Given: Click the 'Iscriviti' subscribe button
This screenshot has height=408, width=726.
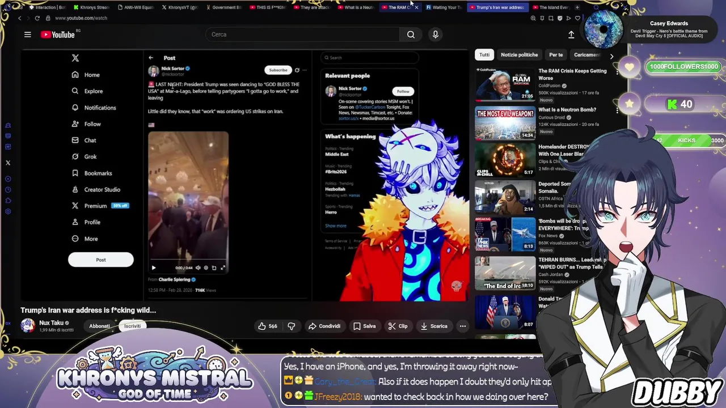Looking at the screenshot, I should (x=132, y=326).
